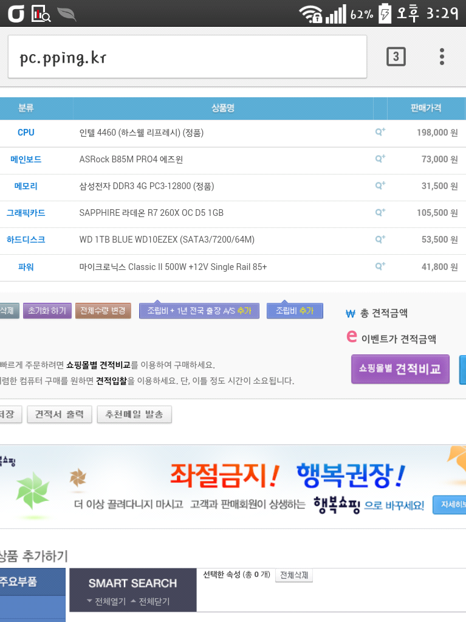The width and height of the screenshot is (466, 622).
Task: Click price 105,500 원
Action: point(437,213)
